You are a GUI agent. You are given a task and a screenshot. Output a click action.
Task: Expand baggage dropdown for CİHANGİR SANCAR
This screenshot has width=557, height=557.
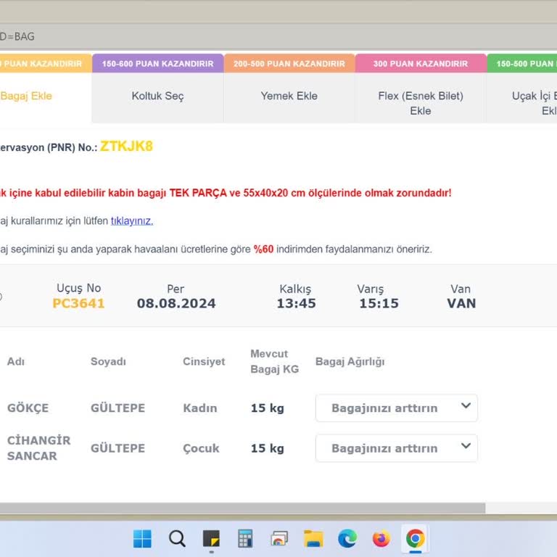(396, 448)
